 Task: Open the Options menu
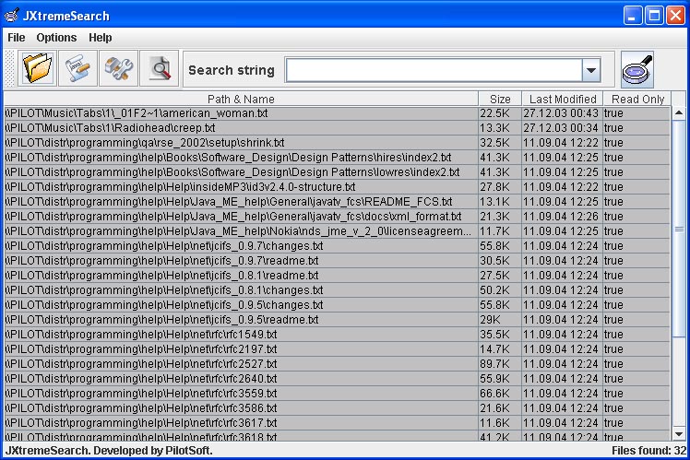tap(56, 38)
